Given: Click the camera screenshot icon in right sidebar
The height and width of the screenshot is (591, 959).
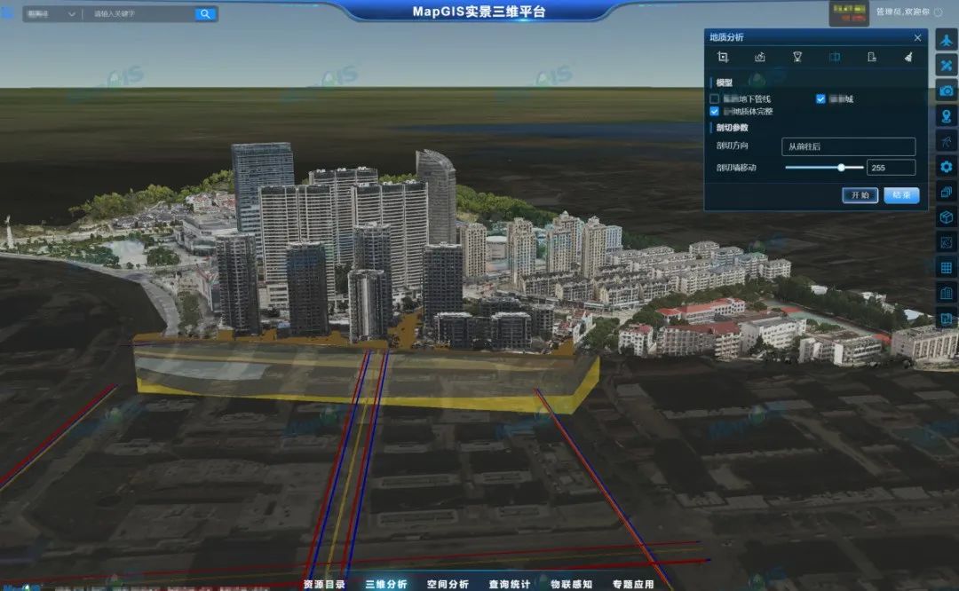Looking at the screenshot, I should (x=947, y=91).
